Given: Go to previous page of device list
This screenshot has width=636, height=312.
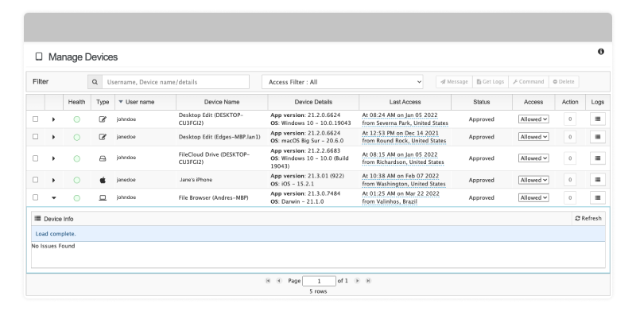Looking at the screenshot, I should (279, 281).
